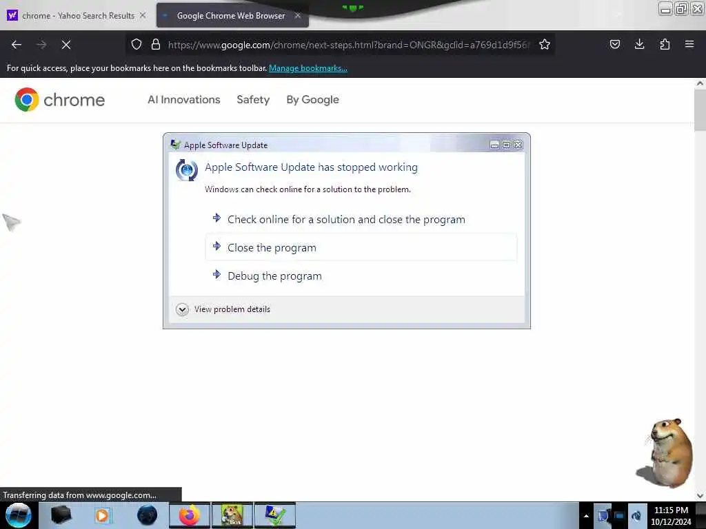Image resolution: width=706 pixels, height=529 pixels.
Task: Open the By Google nav item
Action: point(312,99)
